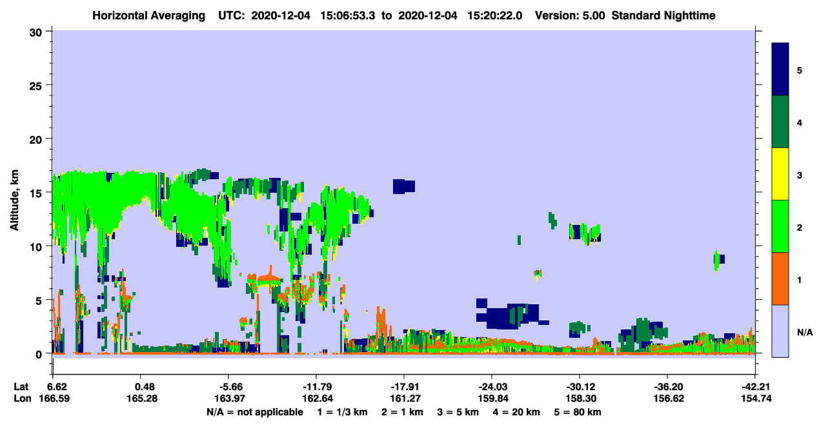The height and width of the screenshot is (430, 839).
Task: Click 'Version: 5.00' in the title
Action: click(570, 15)
